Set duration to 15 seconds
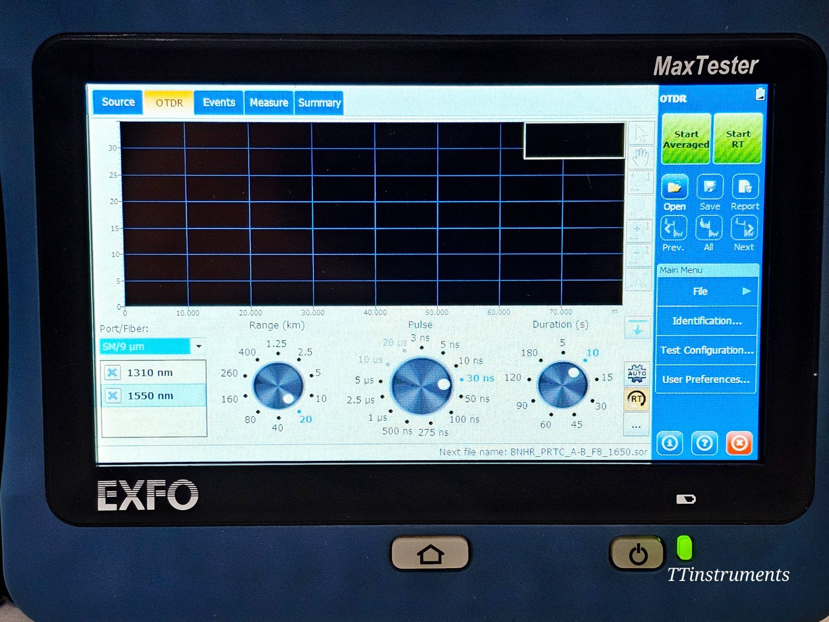The image size is (829, 622). tap(607, 377)
